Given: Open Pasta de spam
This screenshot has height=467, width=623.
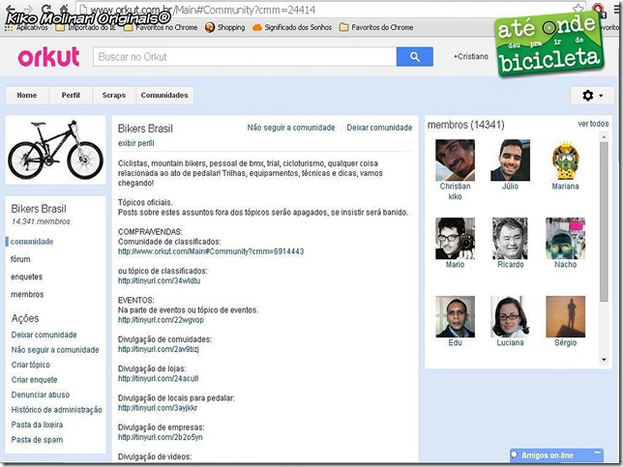Looking at the screenshot, I should click(x=37, y=440).
